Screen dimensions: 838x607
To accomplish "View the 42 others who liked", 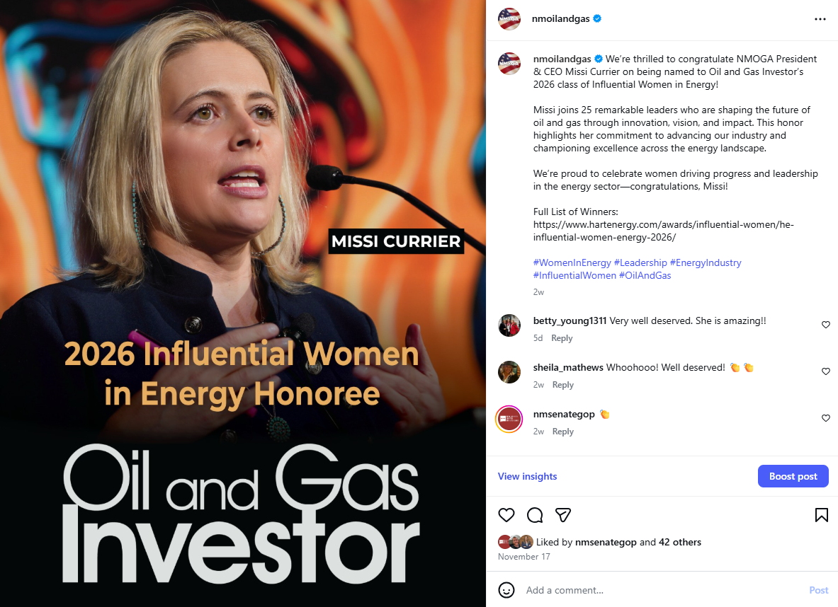I will [x=680, y=543].
